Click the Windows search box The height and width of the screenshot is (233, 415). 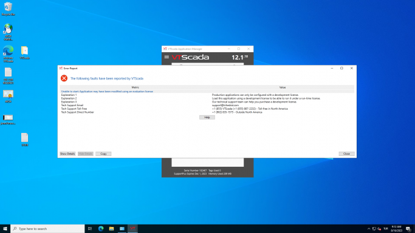click(x=47, y=229)
